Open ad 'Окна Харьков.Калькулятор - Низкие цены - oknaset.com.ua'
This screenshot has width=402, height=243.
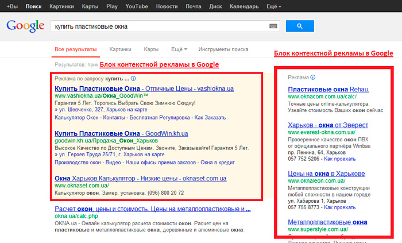(141, 179)
